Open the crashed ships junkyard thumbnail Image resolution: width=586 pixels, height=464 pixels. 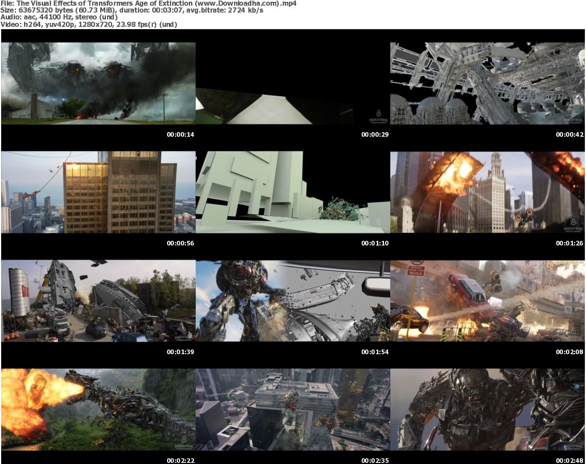point(98,301)
